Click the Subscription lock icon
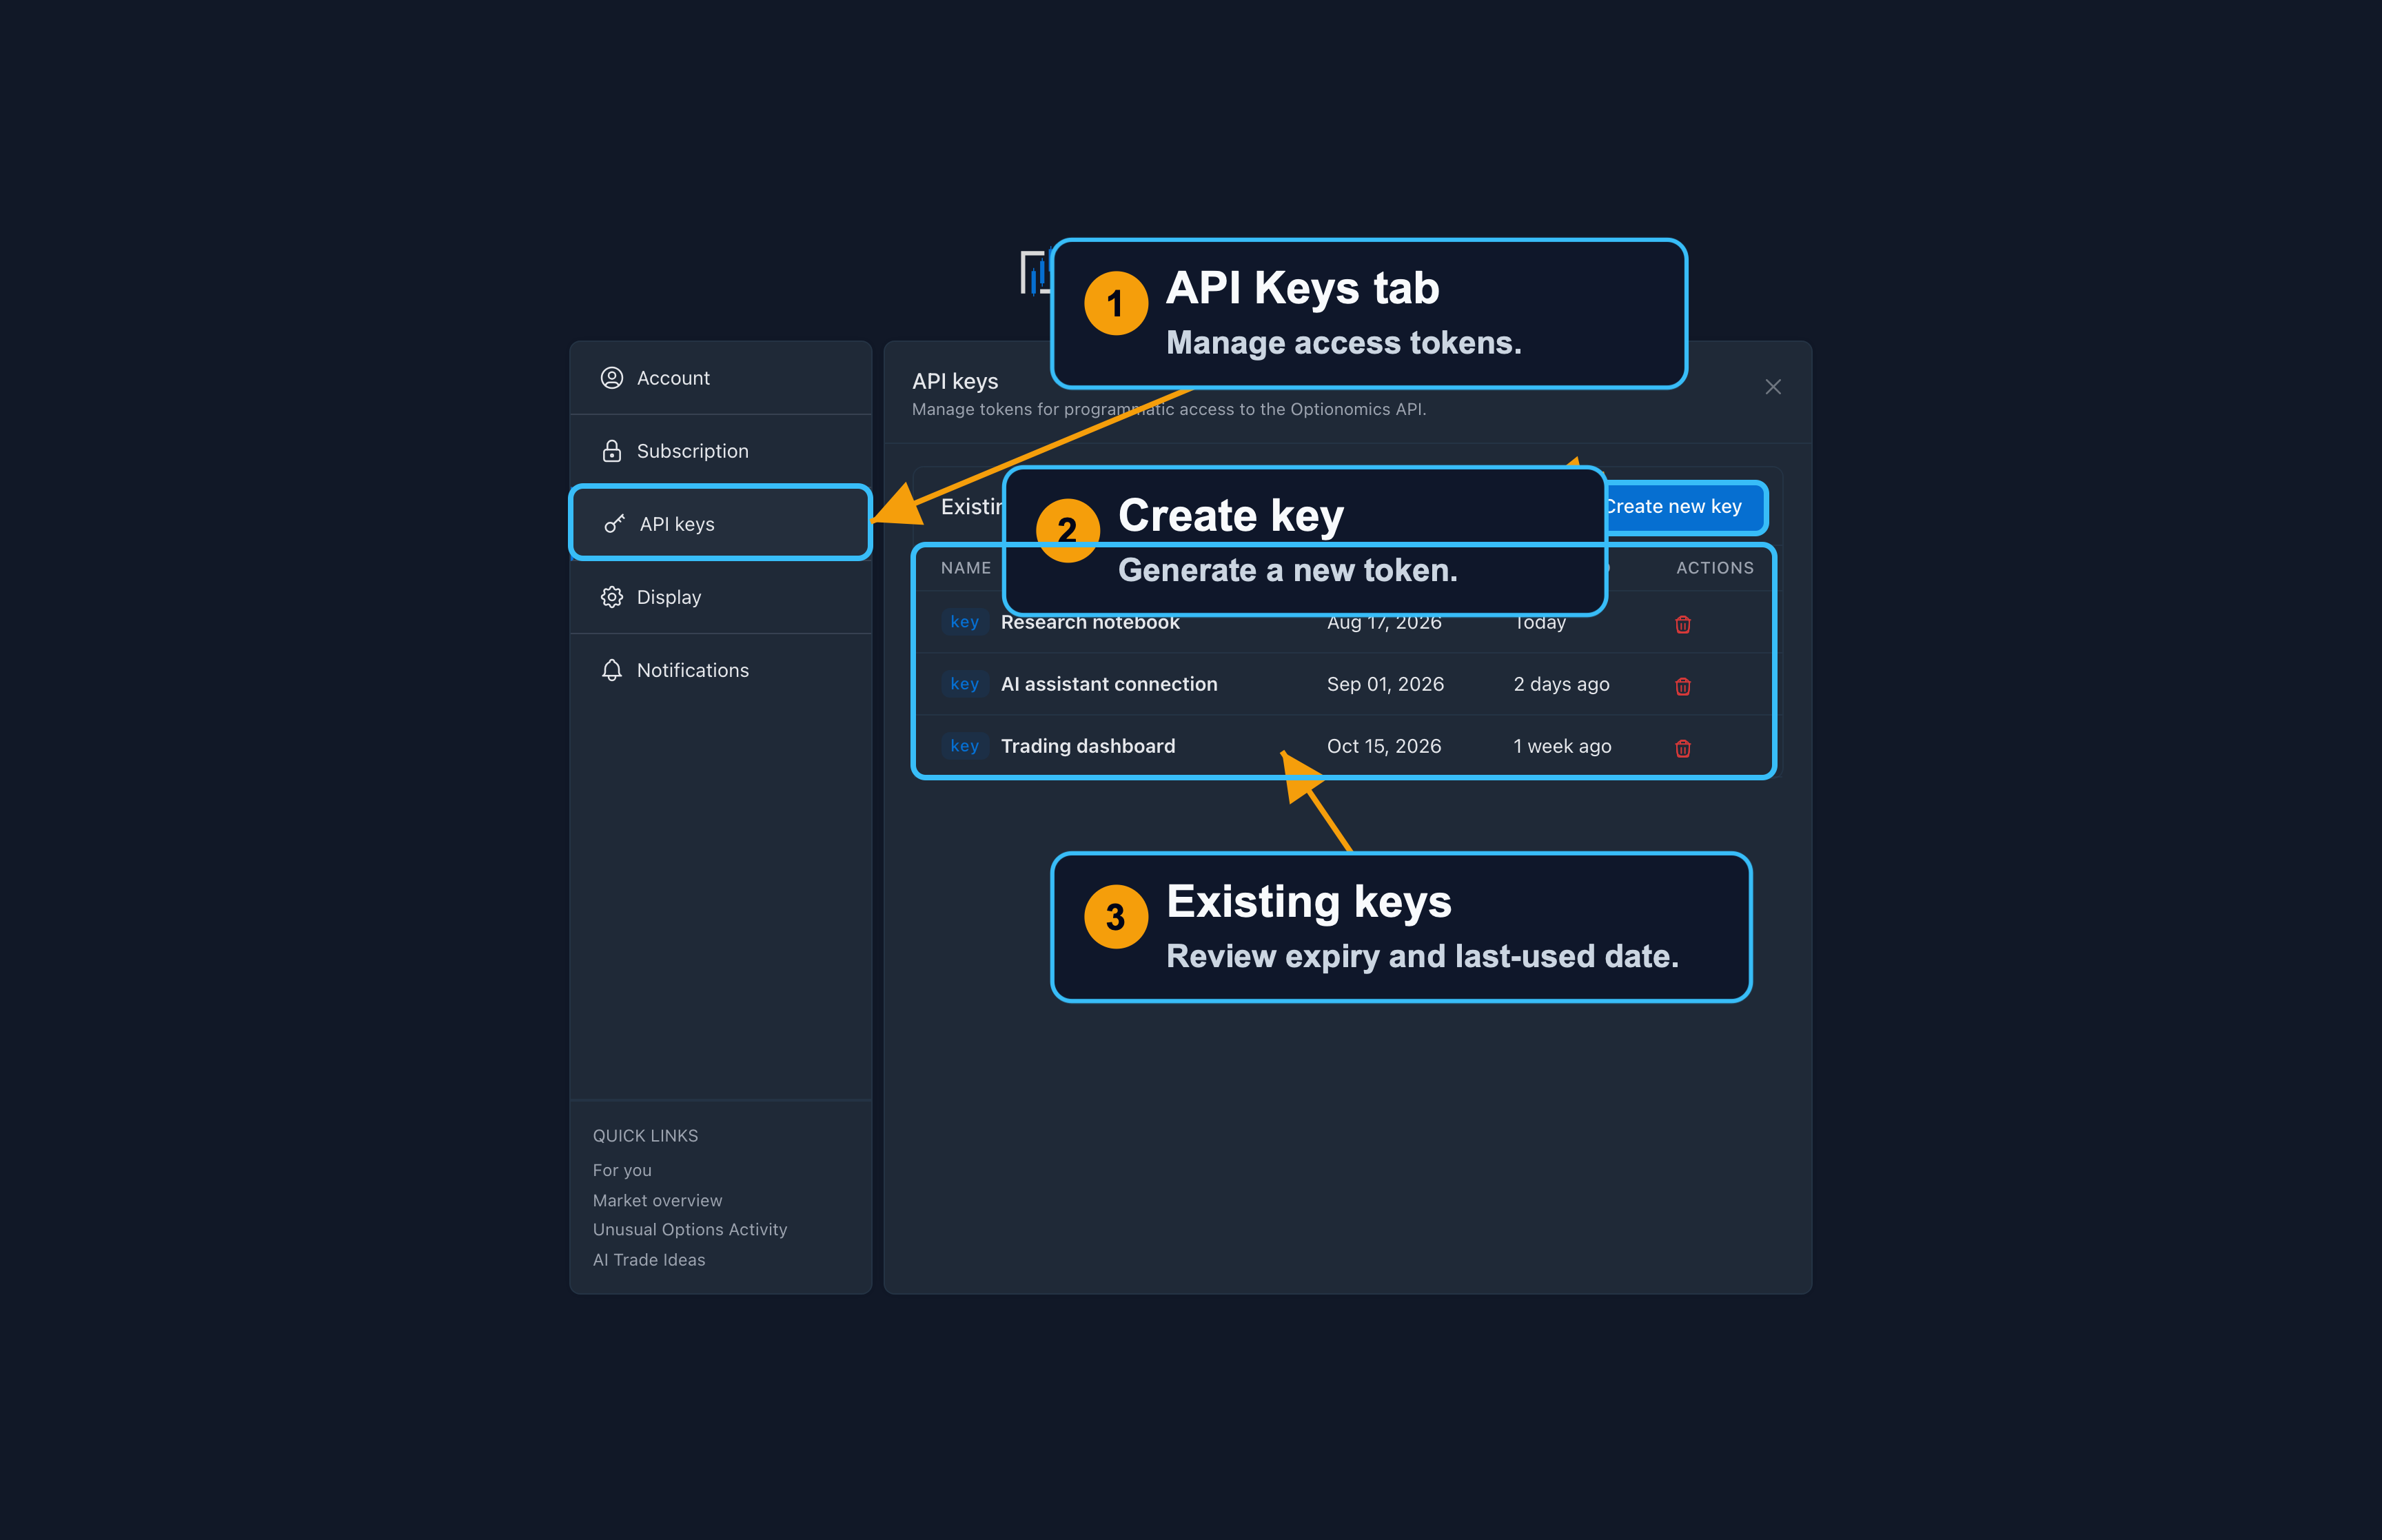Viewport: 2382px width, 1540px height. [x=612, y=451]
